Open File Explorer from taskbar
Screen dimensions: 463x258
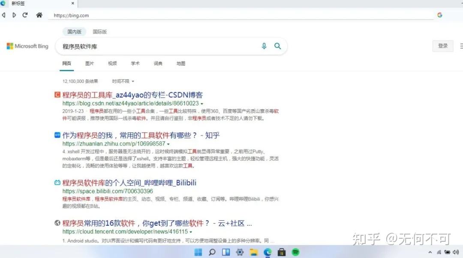(x=254, y=252)
